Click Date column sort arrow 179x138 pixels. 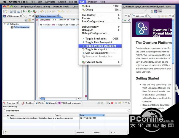click(103, 115)
